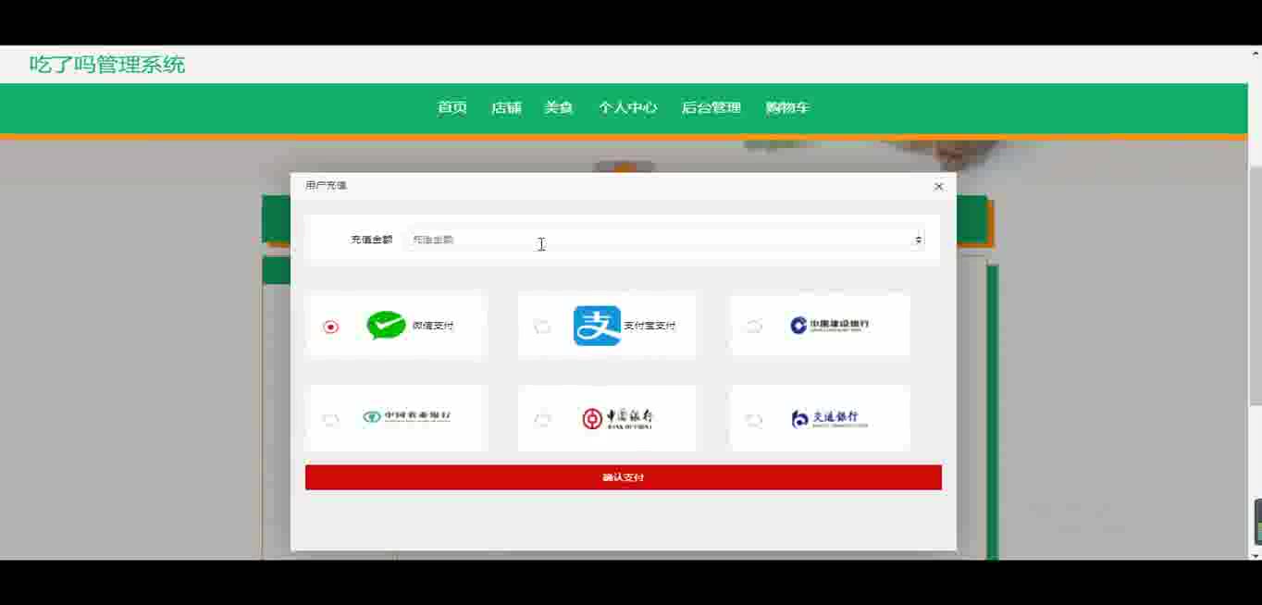Click the Agricultural Bank of China logo

pyautogui.click(x=407, y=417)
